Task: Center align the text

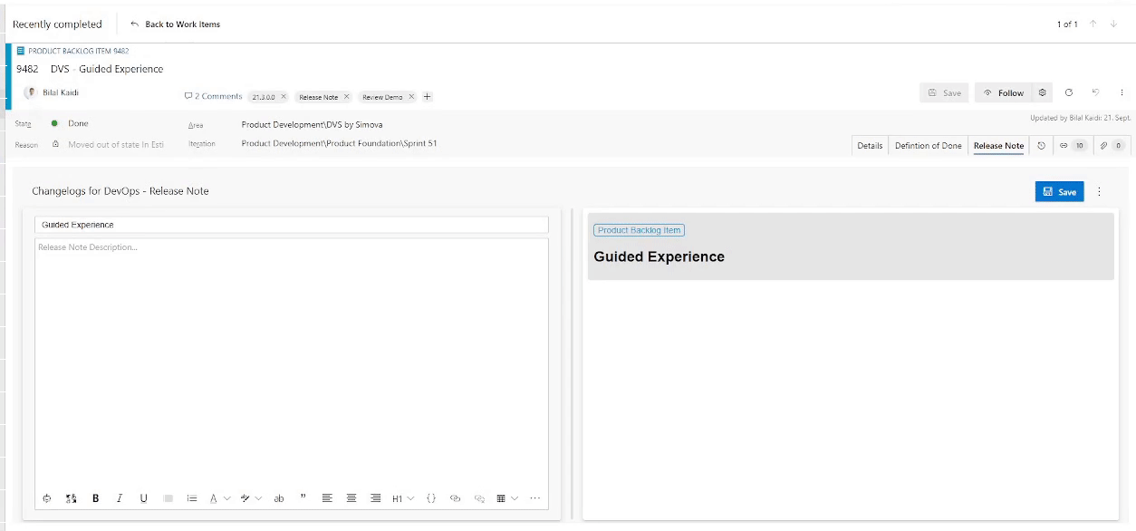Action: click(x=351, y=497)
